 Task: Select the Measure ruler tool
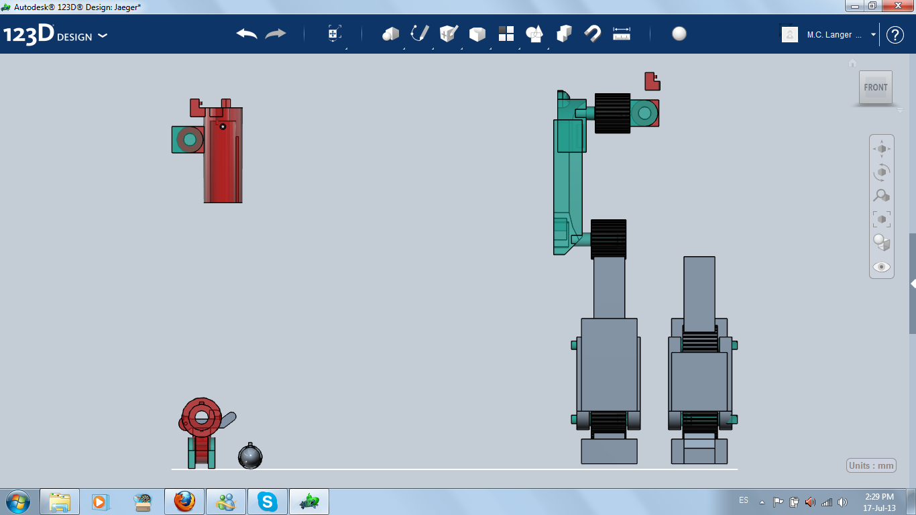622,34
